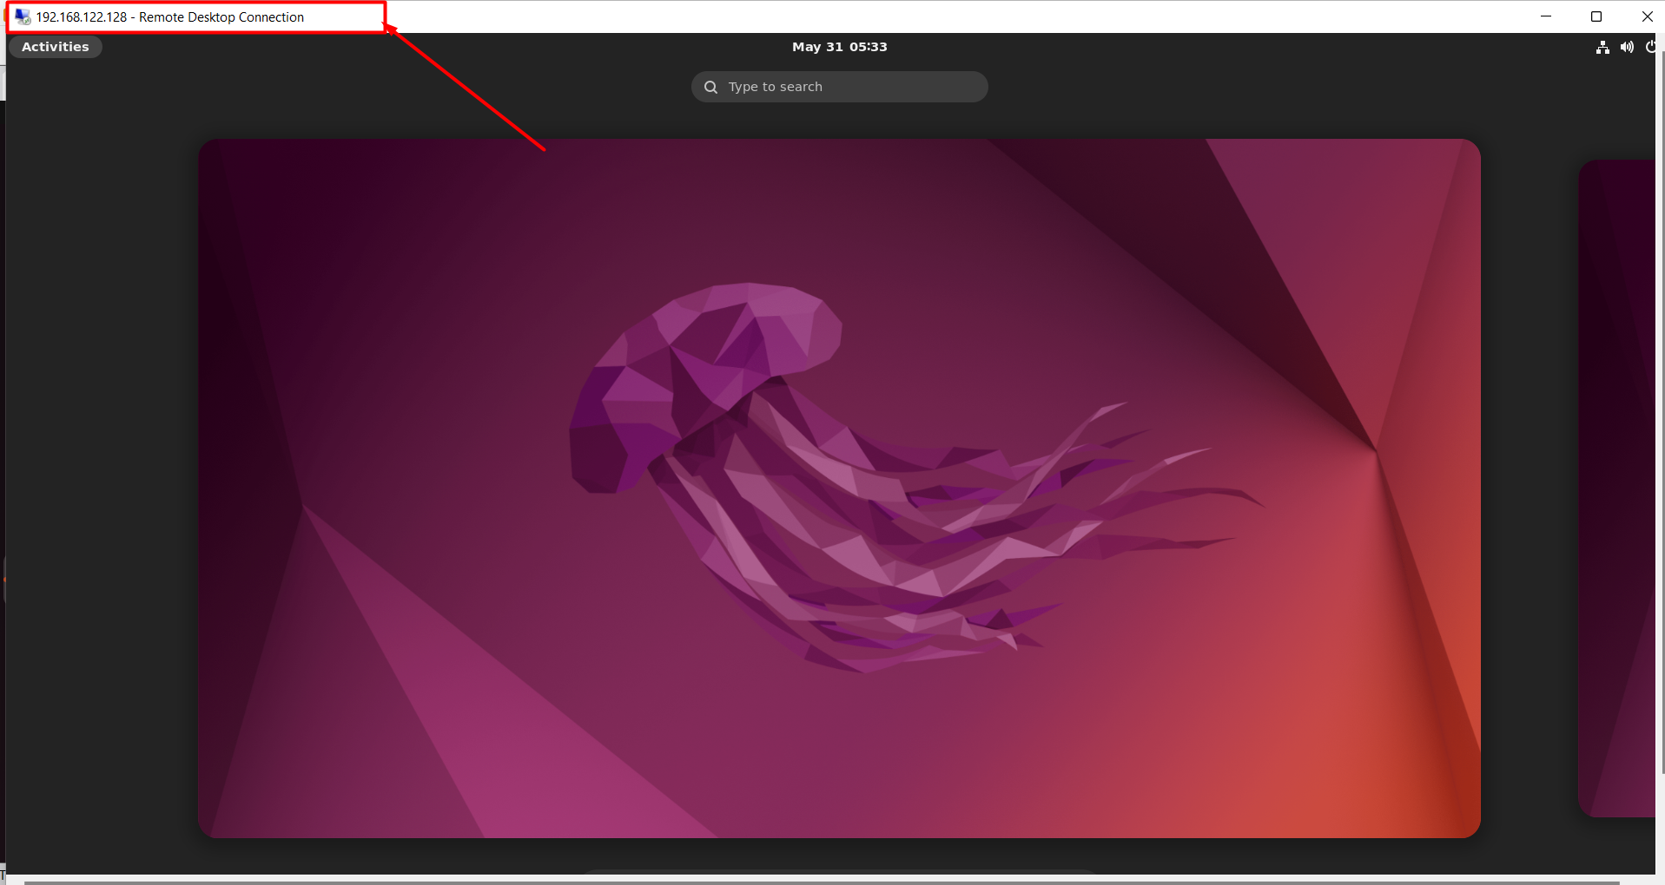Click the search magnifier icon

click(710, 87)
